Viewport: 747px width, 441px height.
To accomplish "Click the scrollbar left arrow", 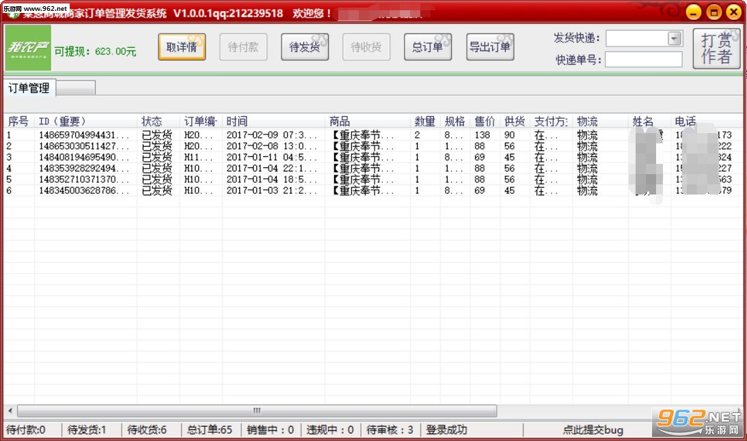I will 10,410.
